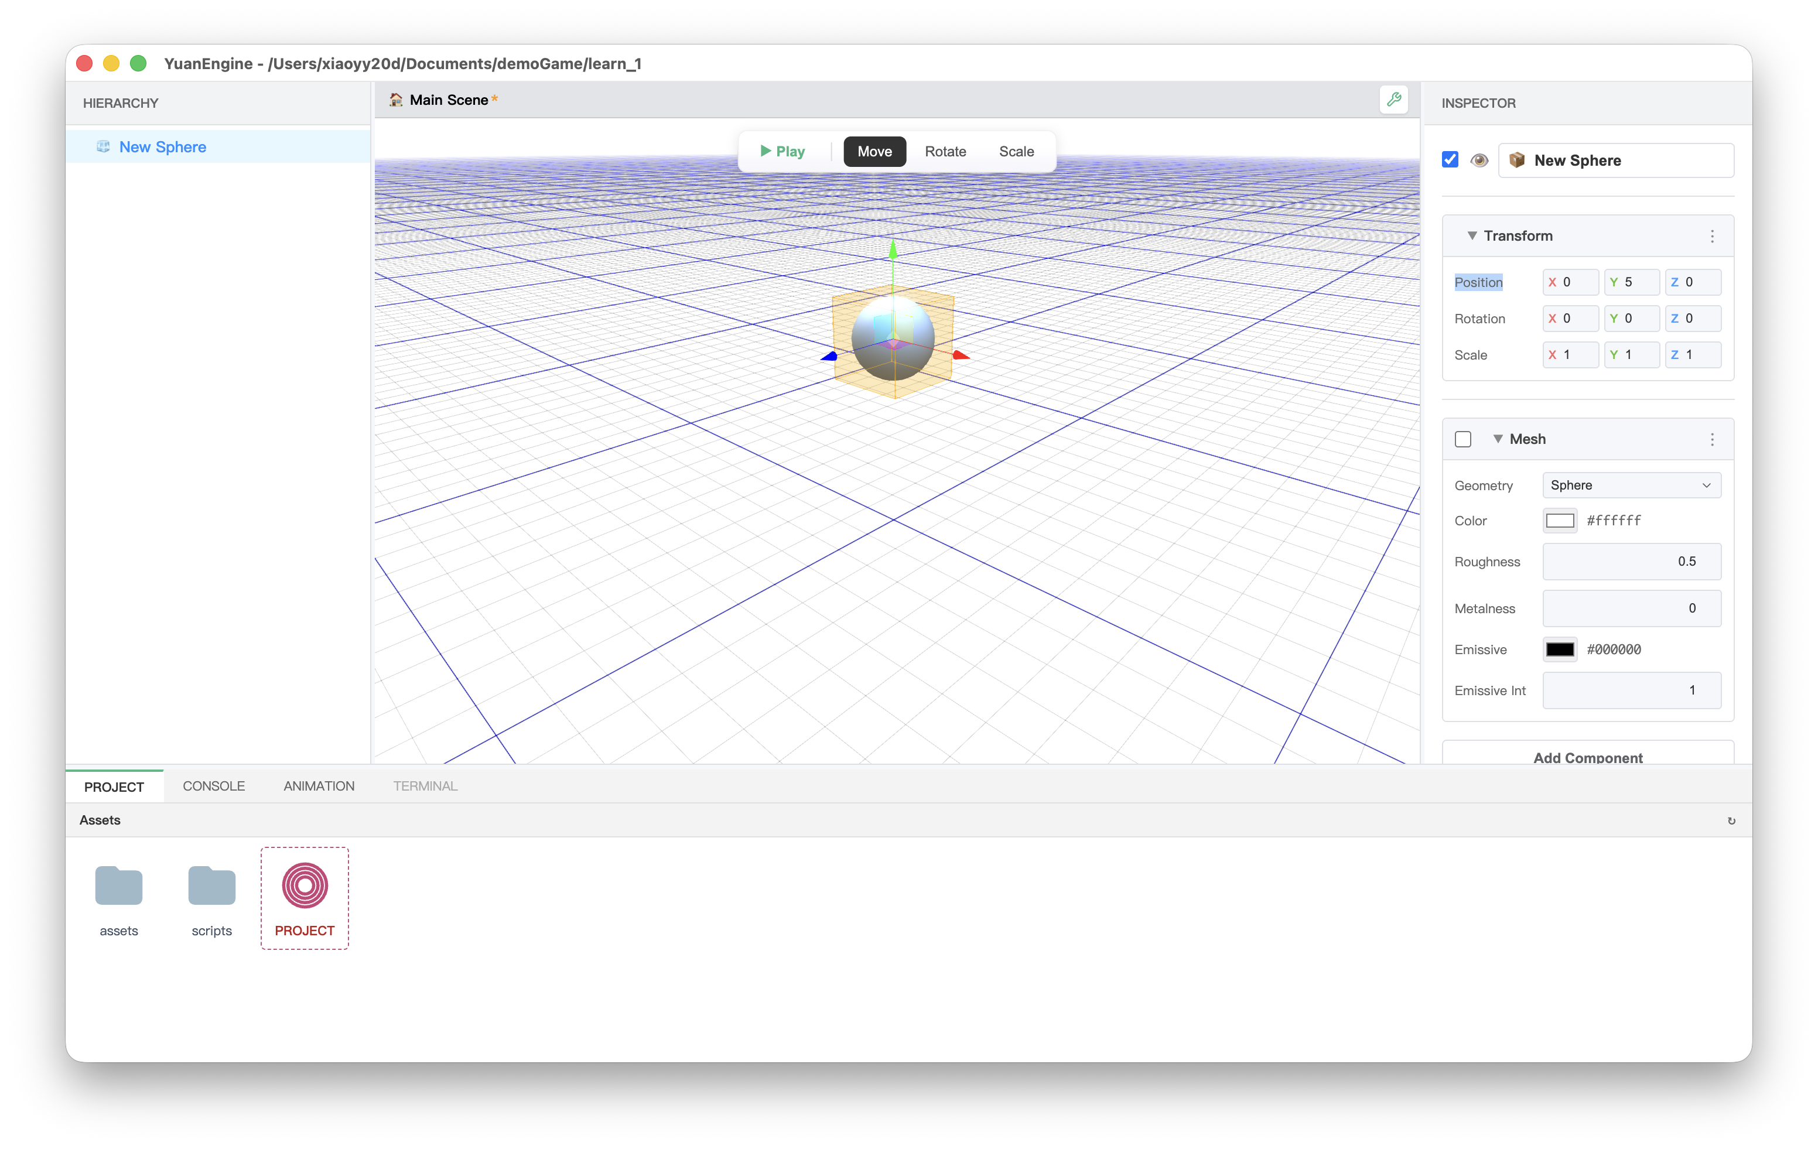Enable the Mesh component checkbox

pyautogui.click(x=1463, y=439)
